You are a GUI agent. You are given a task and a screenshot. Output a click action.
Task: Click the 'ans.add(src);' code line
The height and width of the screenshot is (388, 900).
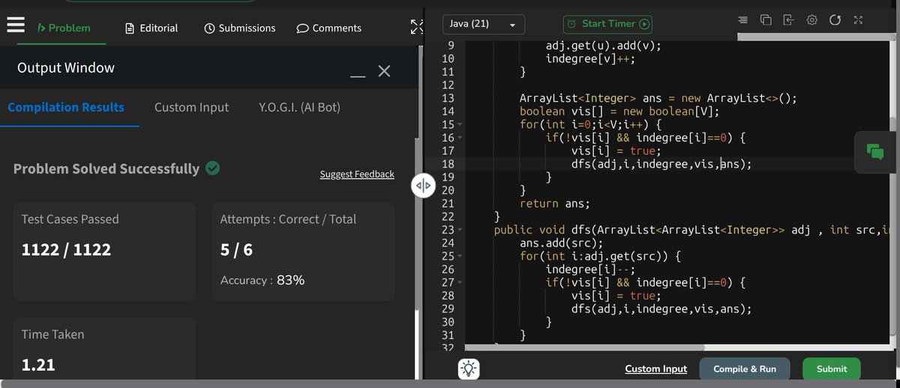click(561, 243)
